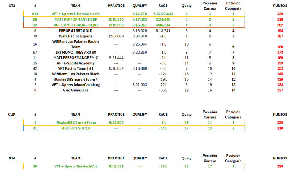Click the MATT PERFORMANCE EMIX team name

(76, 57)
